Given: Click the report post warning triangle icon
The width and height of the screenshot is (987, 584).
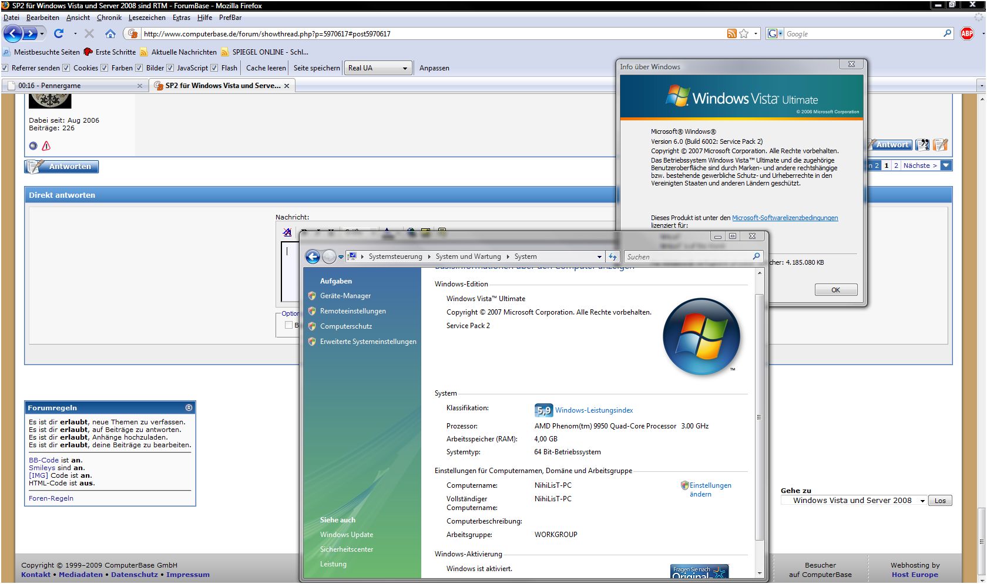Looking at the screenshot, I should pos(46,146).
